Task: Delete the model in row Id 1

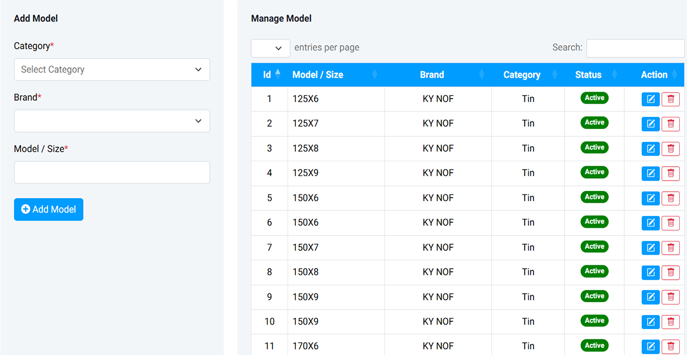Action: point(670,99)
